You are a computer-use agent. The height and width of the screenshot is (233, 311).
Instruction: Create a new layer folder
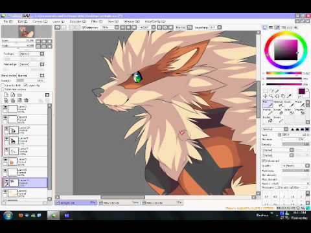(19, 95)
